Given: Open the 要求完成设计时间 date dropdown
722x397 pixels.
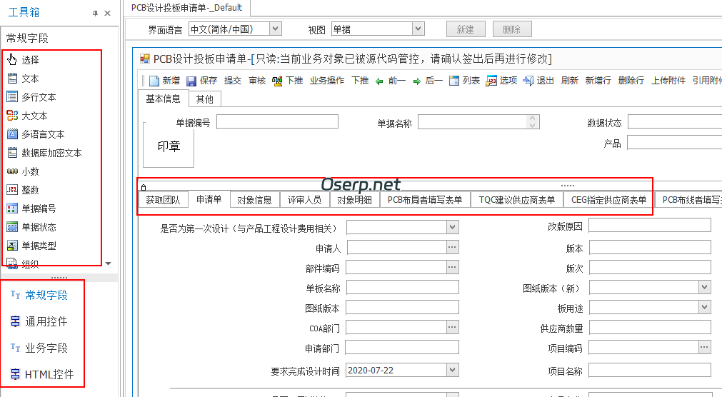Looking at the screenshot, I should pyautogui.click(x=453, y=370).
